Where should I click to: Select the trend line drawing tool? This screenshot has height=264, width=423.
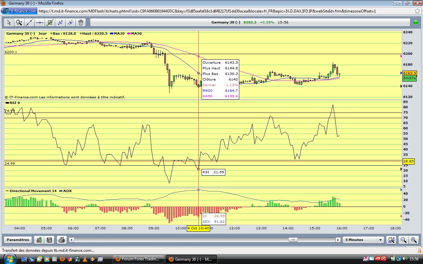[29, 22]
